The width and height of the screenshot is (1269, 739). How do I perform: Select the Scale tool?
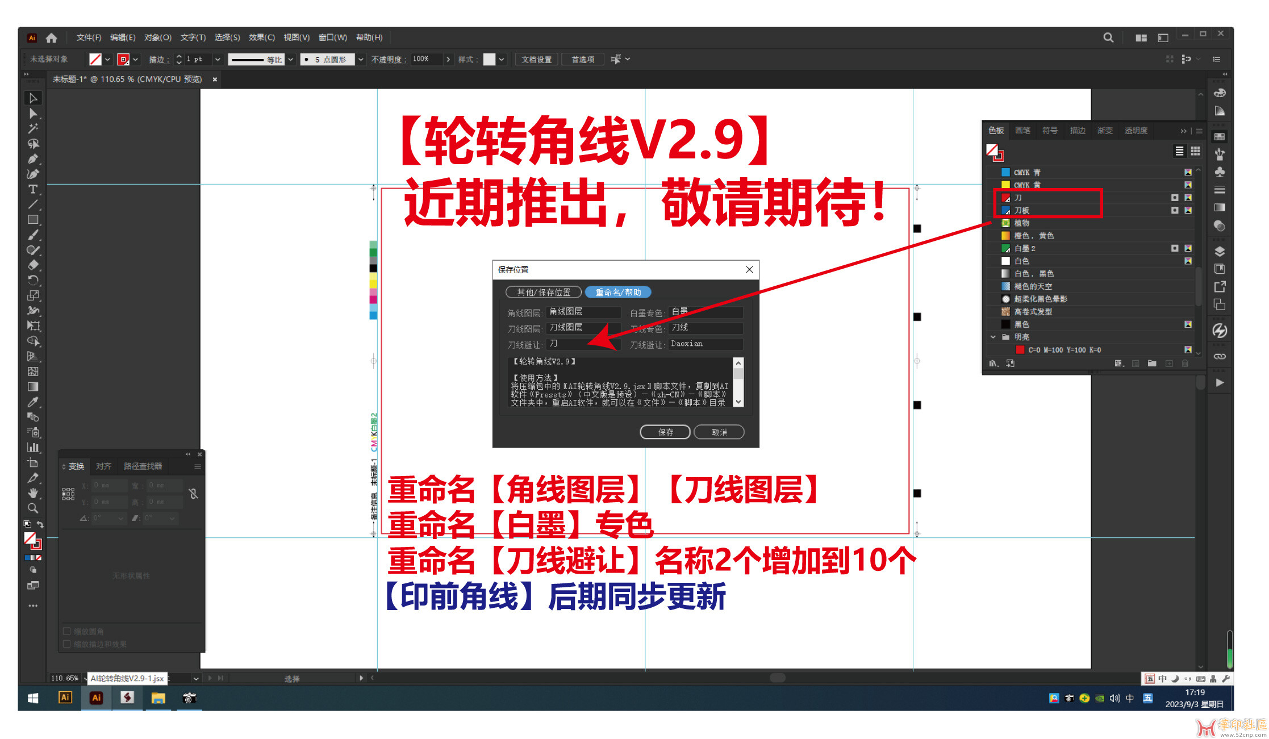click(33, 295)
